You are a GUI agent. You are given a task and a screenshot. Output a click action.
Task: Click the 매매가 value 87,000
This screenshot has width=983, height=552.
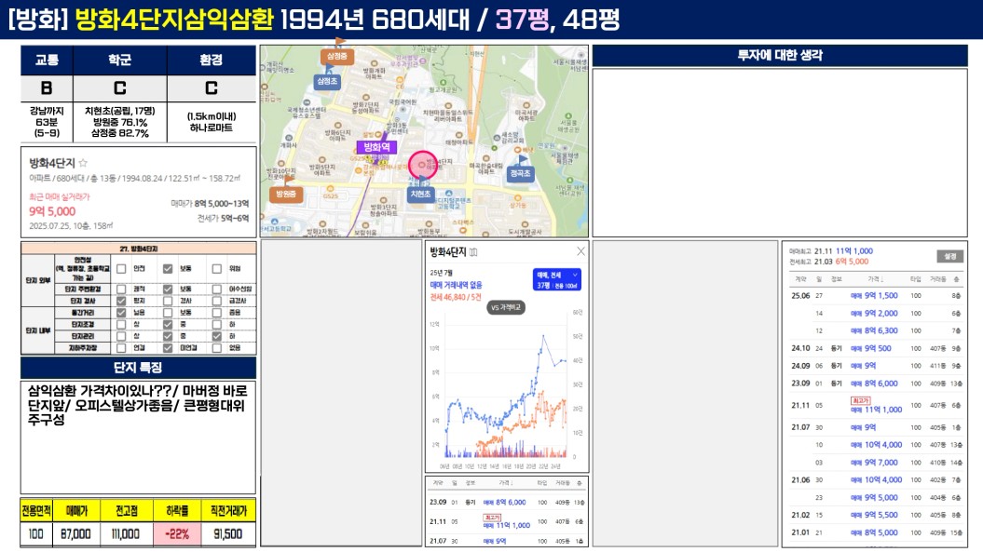[75, 534]
